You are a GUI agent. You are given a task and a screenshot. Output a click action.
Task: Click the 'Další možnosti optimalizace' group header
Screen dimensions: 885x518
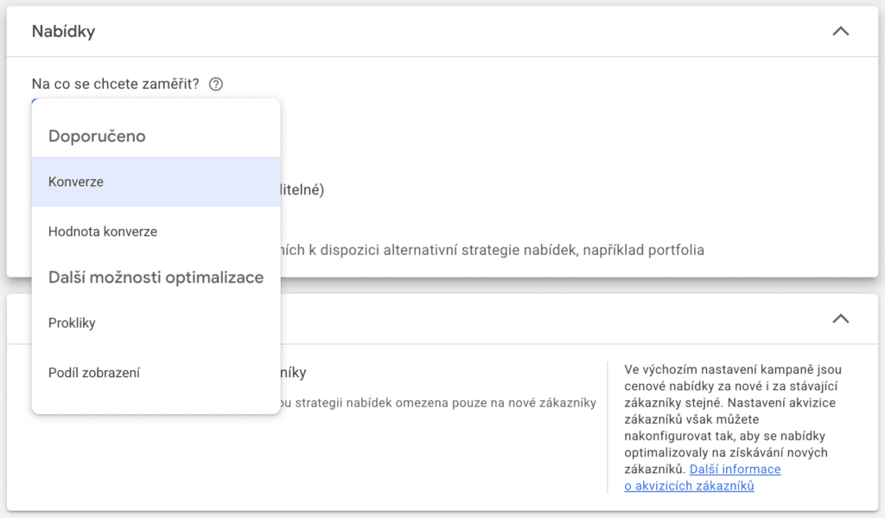[156, 278]
